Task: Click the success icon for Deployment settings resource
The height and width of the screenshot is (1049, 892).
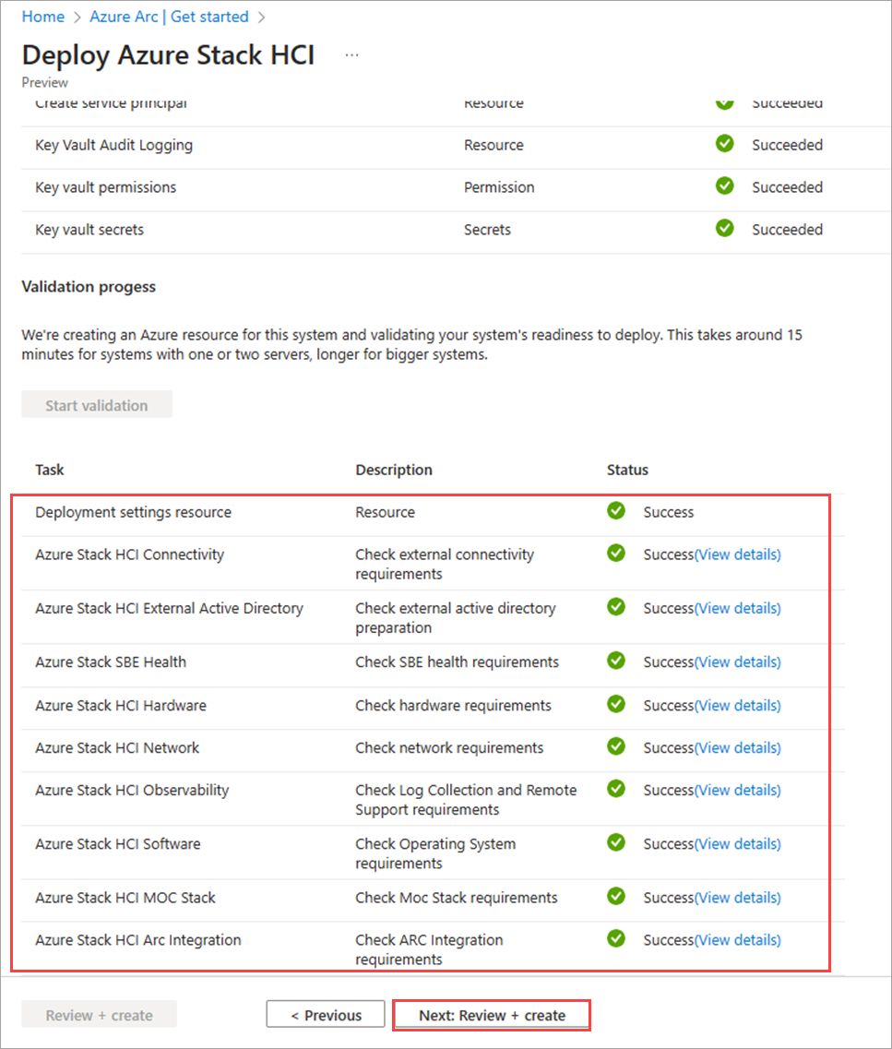Action: click(x=616, y=511)
